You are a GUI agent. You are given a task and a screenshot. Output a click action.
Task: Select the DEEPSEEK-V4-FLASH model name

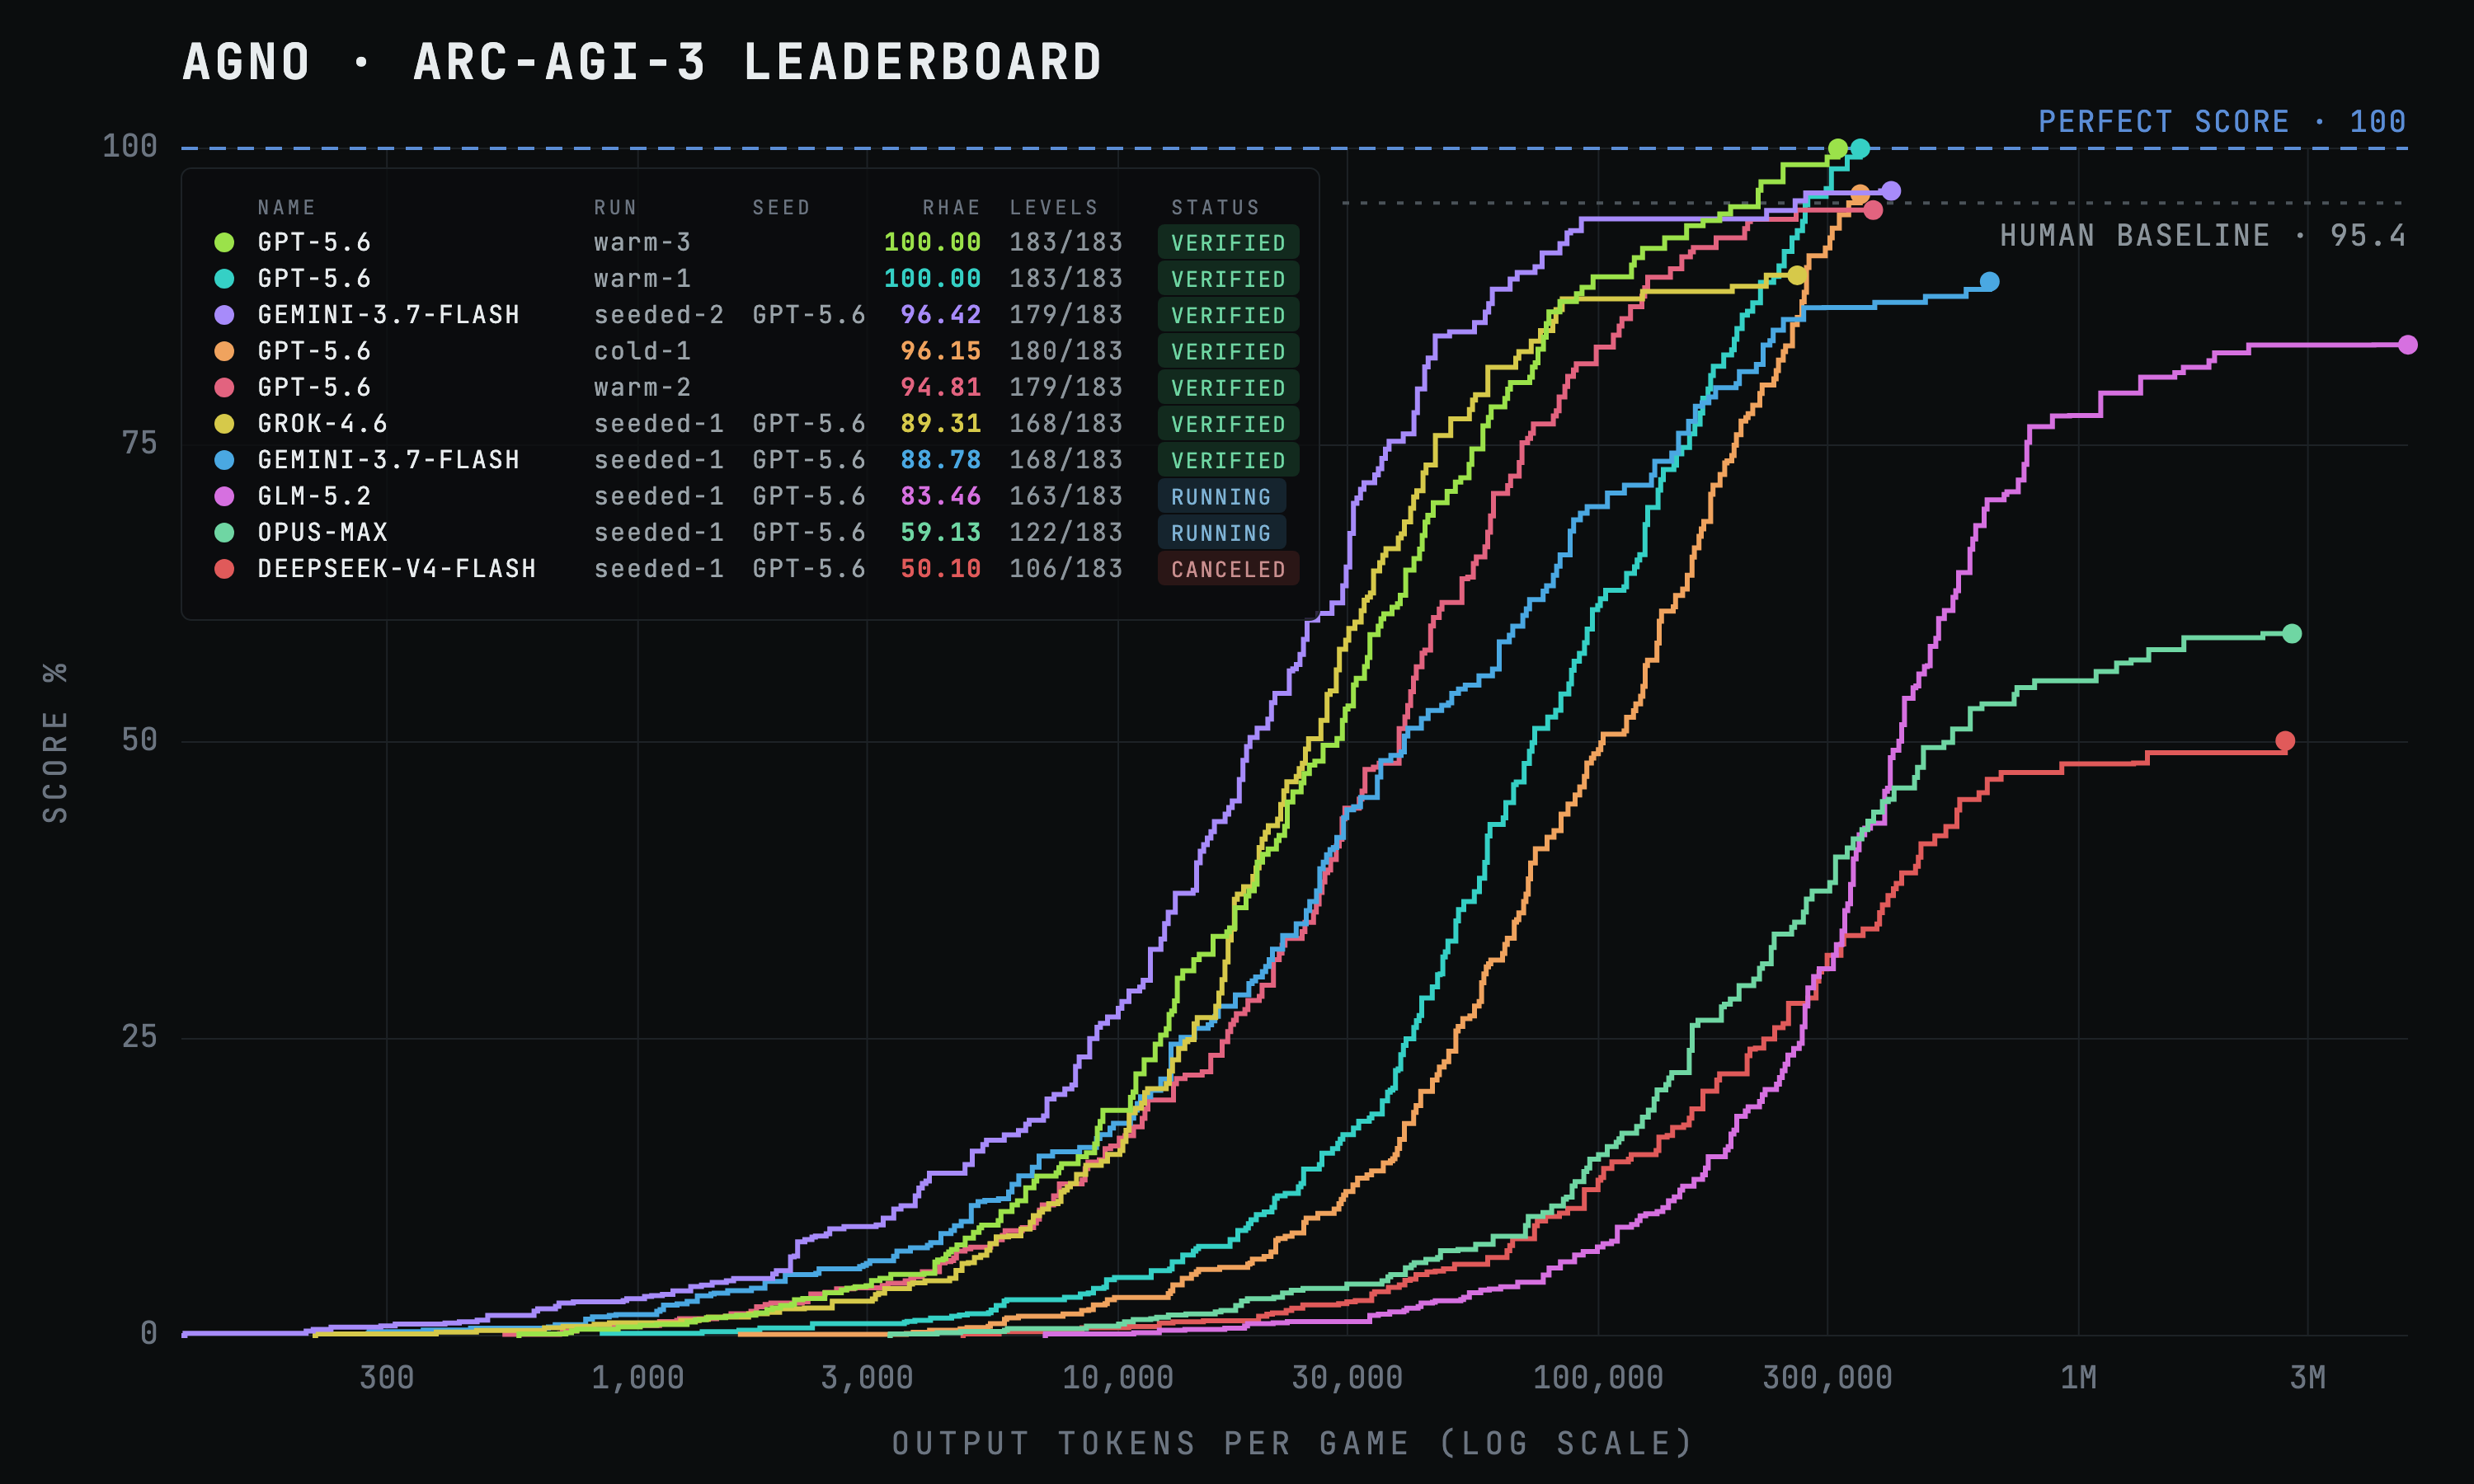point(396,569)
